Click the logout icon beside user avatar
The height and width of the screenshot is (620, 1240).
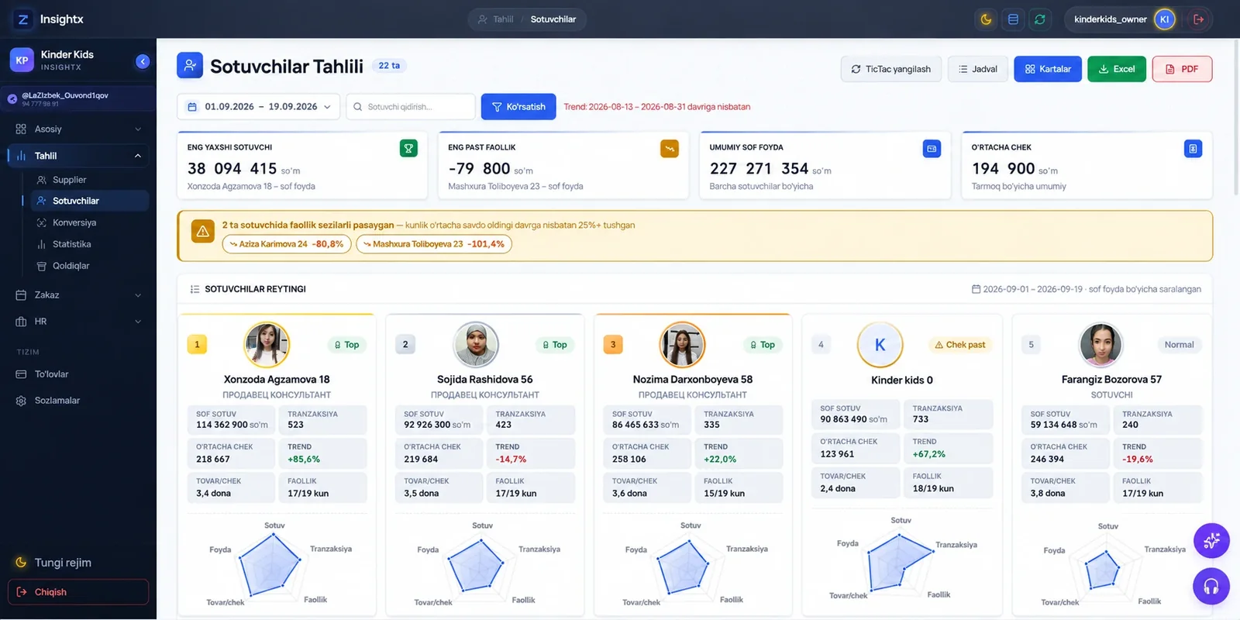tap(1199, 19)
